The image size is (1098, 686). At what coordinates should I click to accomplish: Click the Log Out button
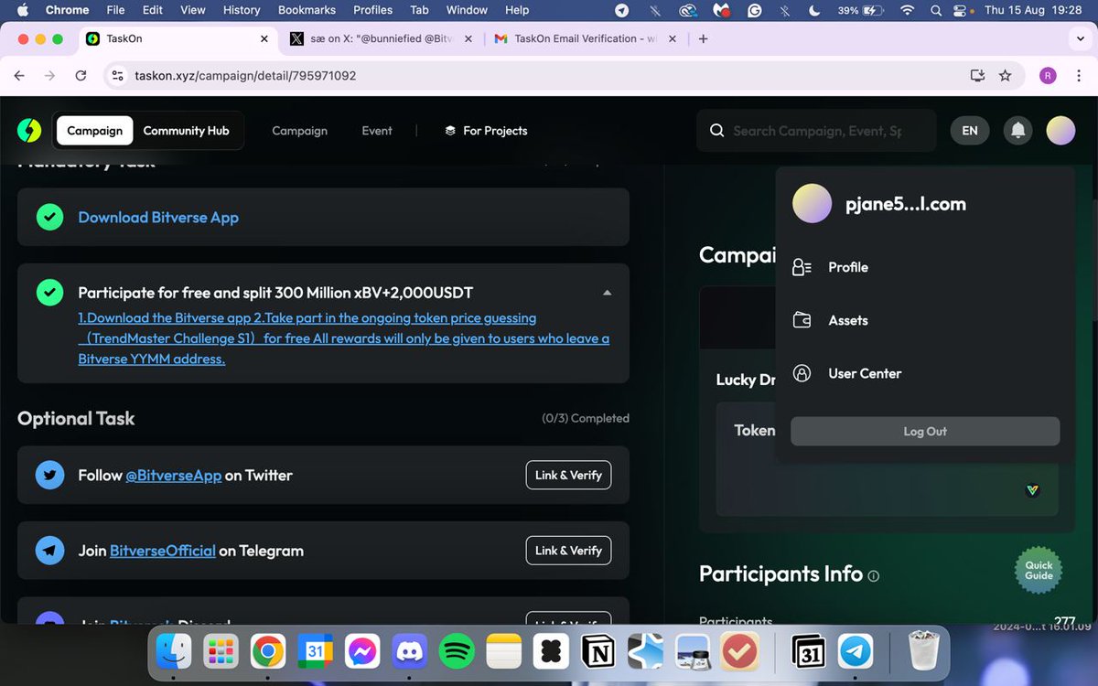click(x=925, y=432)
